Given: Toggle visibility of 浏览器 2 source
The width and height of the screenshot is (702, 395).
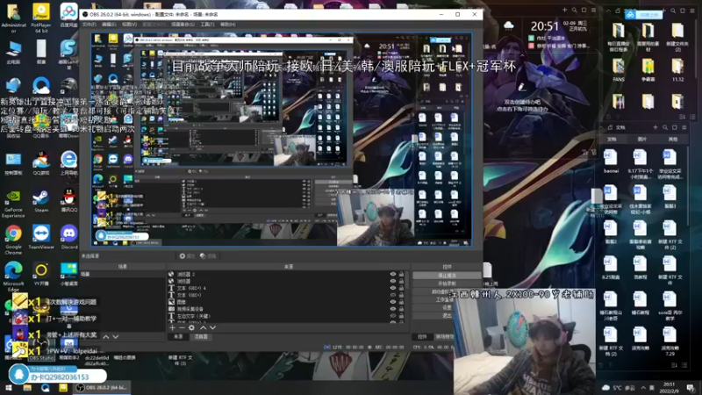Looking at the screenshot, I should (392, 274).
